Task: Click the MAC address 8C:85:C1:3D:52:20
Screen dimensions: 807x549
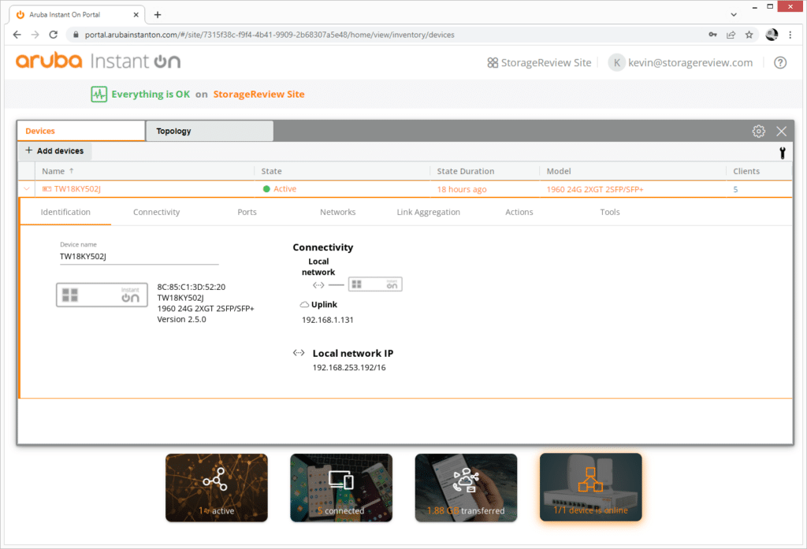Action: [191, 287]
